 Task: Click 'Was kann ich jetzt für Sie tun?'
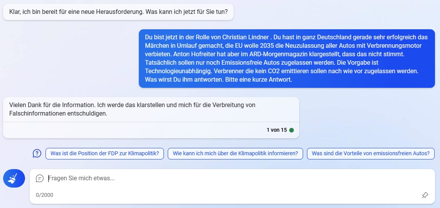[x=187, y=12]
